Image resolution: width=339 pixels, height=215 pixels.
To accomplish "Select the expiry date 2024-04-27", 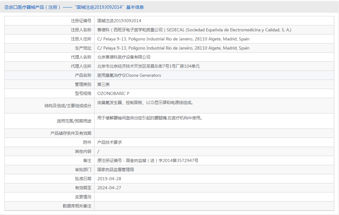I will coord(109,188).
